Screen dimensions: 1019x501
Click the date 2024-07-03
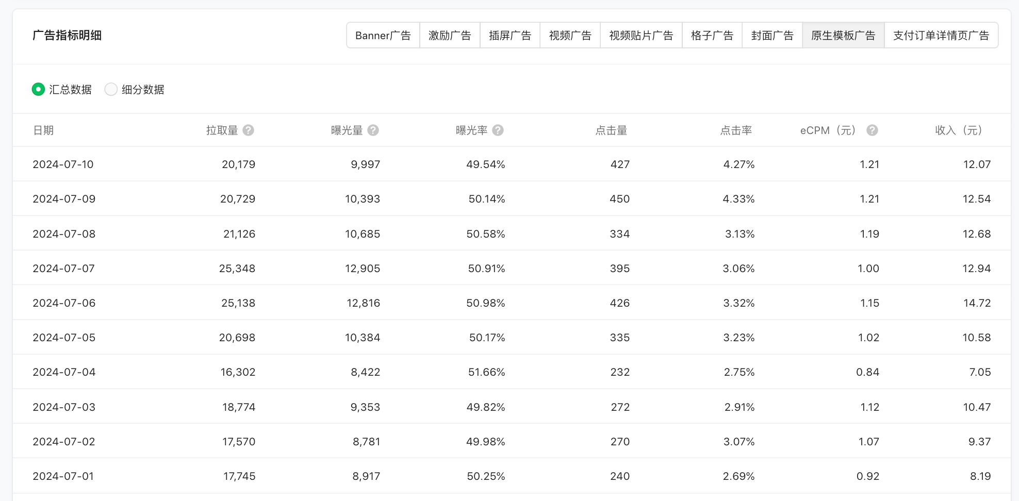[64, 407]
